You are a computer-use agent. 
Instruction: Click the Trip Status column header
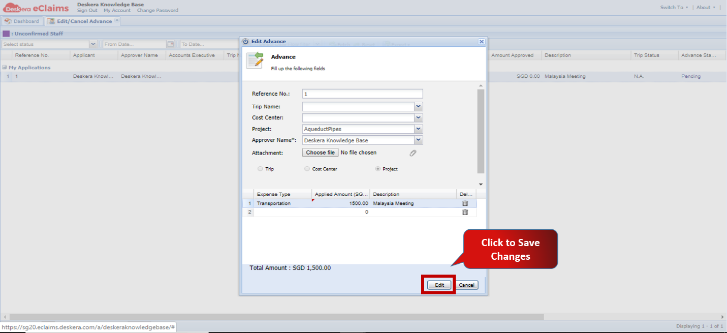coord(655,55)
